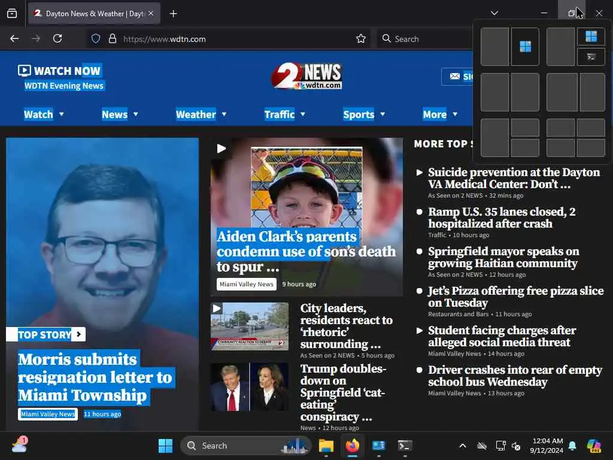Open File Explorer from the taskbar
This screenshot has width=613, height=460.
[x=326, y=446]
